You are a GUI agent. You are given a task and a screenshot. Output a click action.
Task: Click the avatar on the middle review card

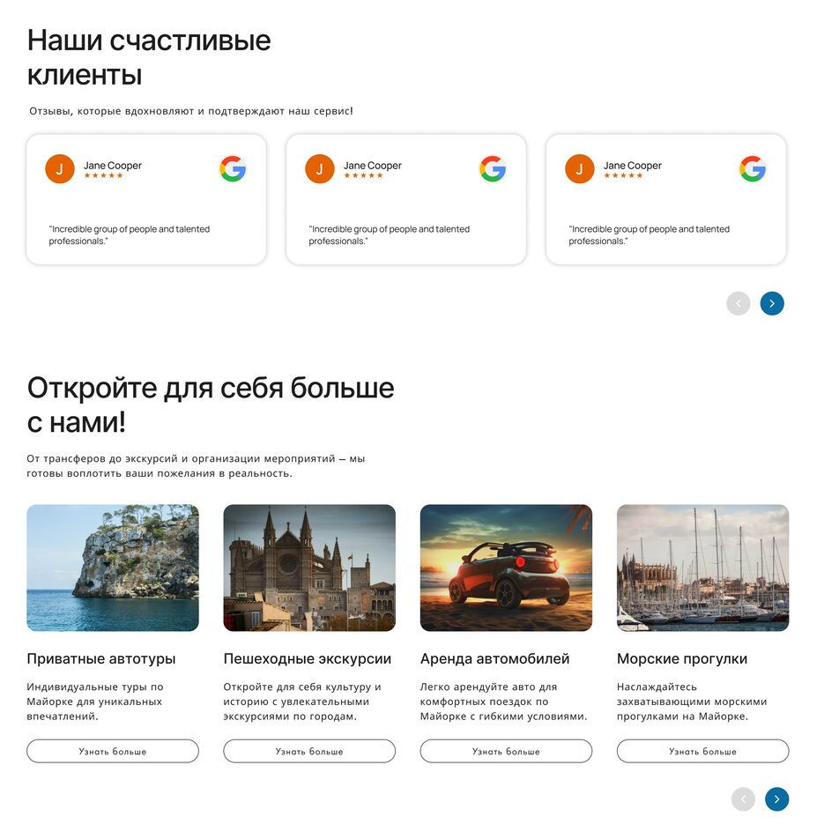pyautogui.click(x=319, y=168)
